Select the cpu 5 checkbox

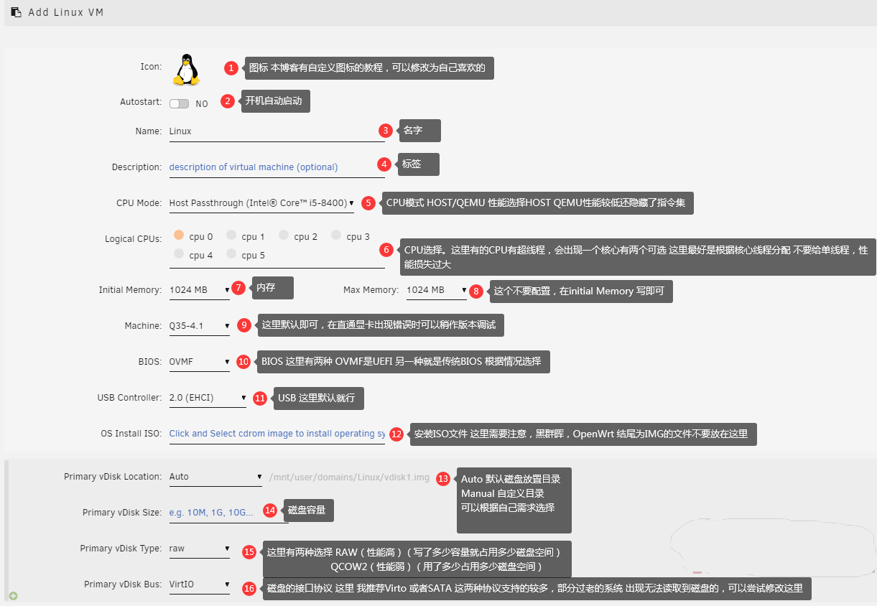[x=231, y=254]
